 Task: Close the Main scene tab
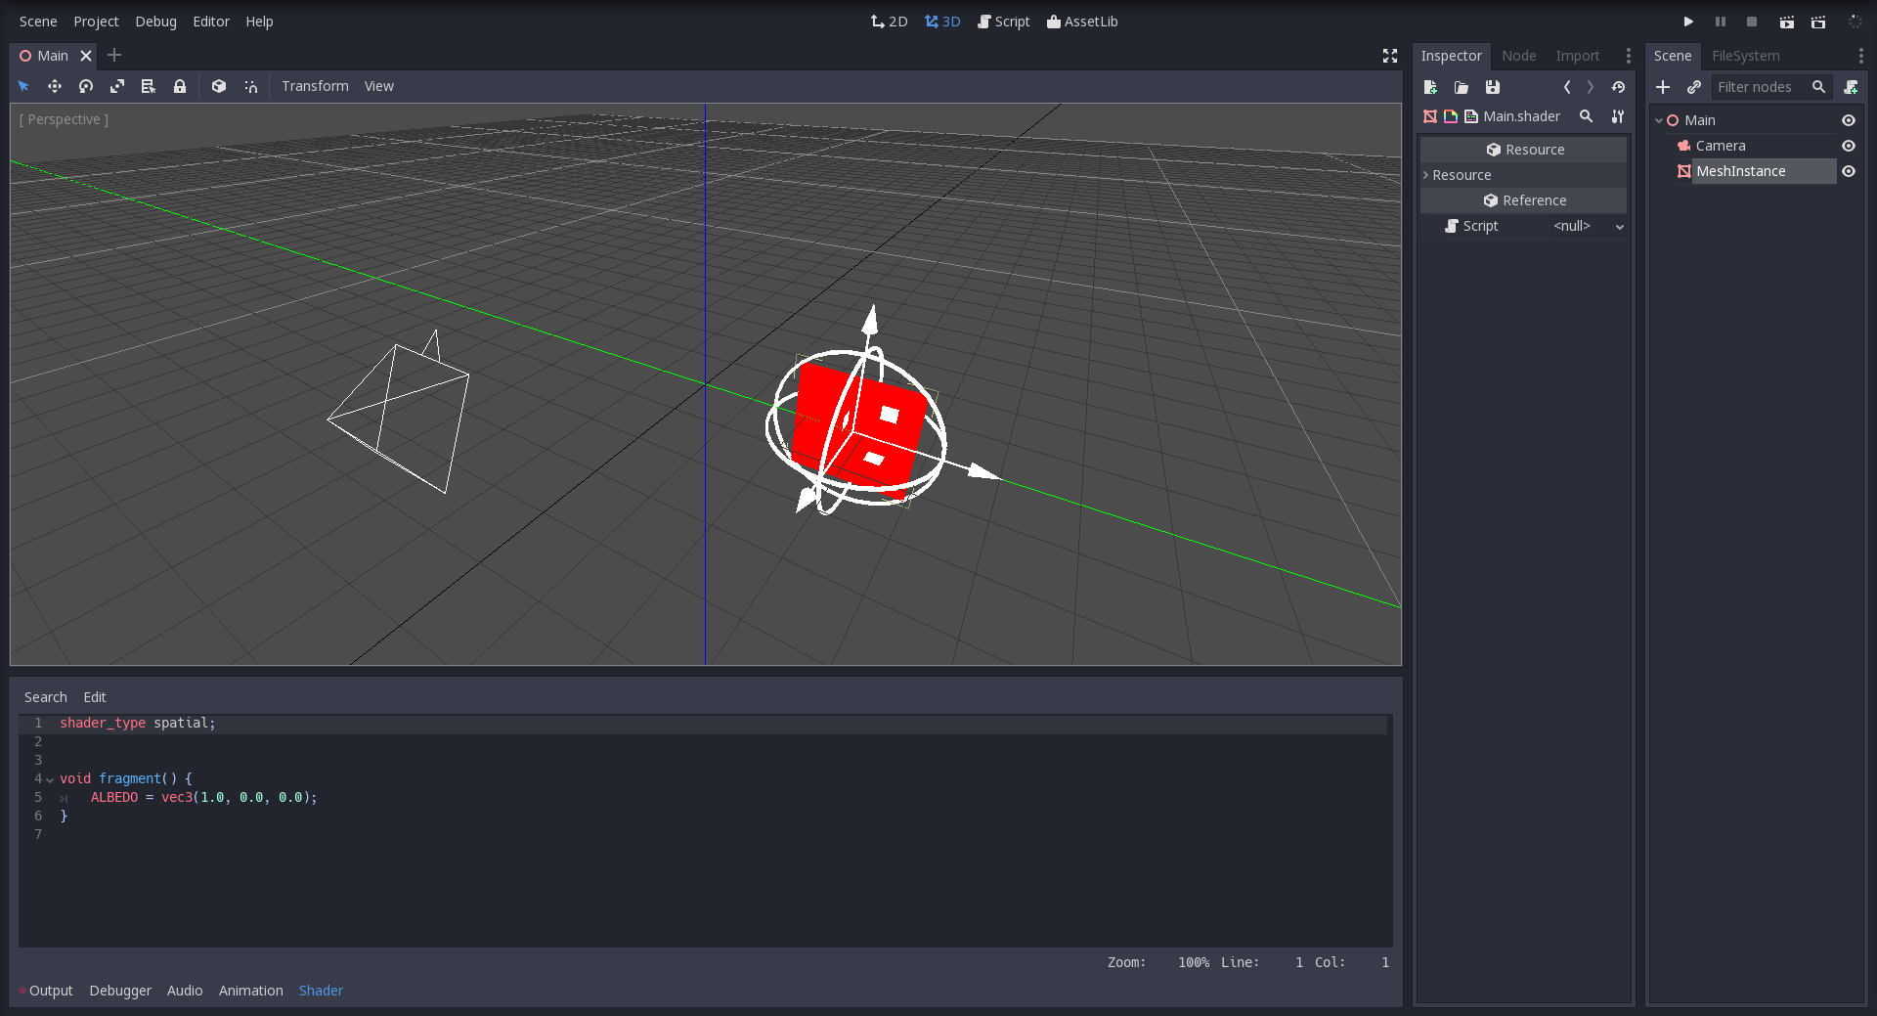coord(86,56)
